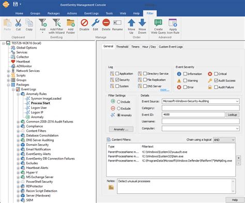Viewport: 245px width, 203px height.
Task: Click the Help button
Action: coord(235,200)
